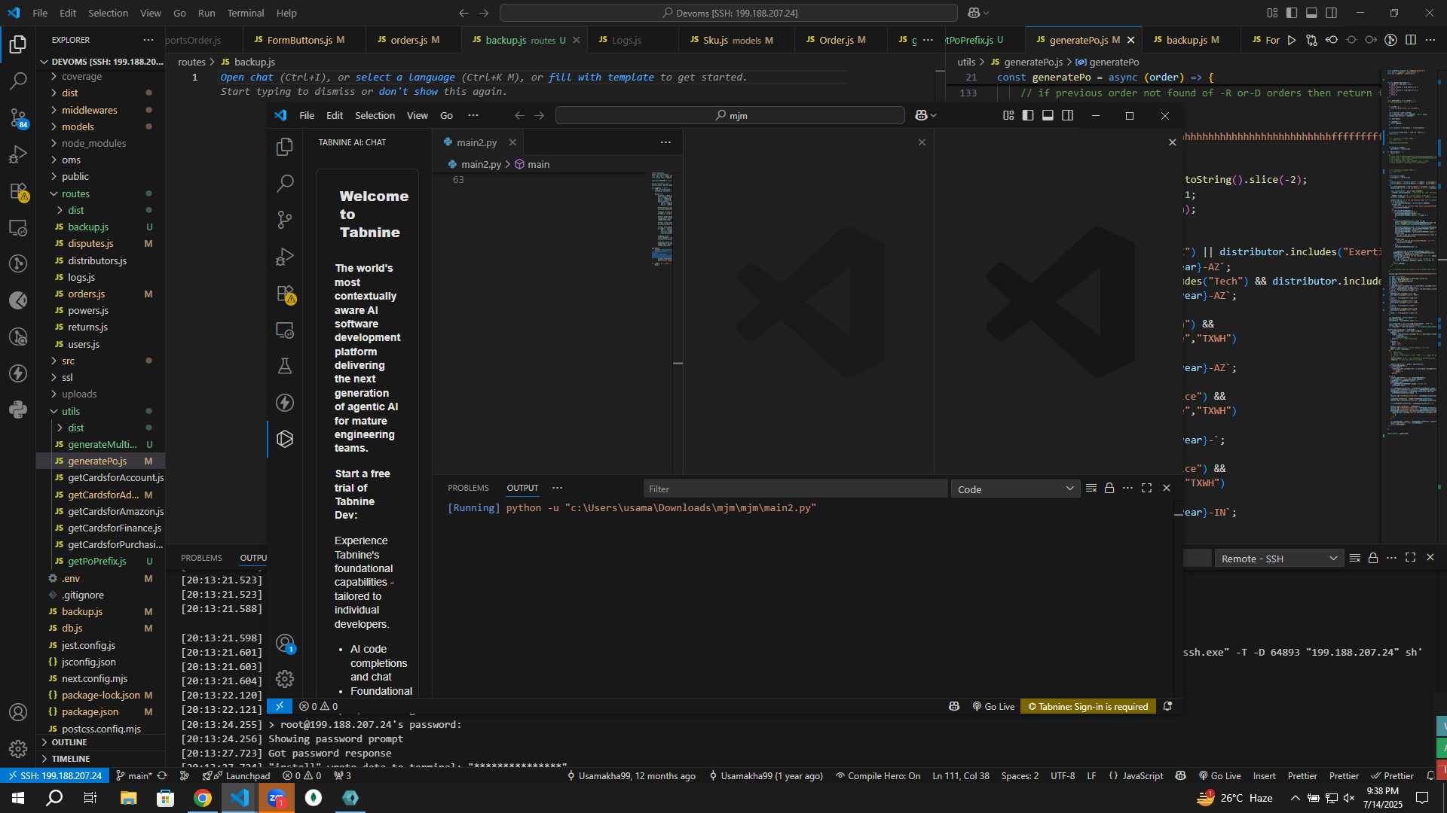
Task: Click "don't show" link in backup.js editor
Action: [x=408, y=92]
